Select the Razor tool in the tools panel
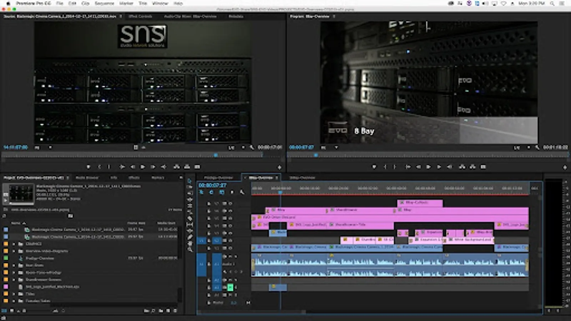The height and width of the screenshot is (321, 571). click(x=190, y=219)
